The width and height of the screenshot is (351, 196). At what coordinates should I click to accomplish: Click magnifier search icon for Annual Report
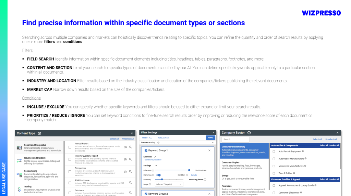[131, 147]
